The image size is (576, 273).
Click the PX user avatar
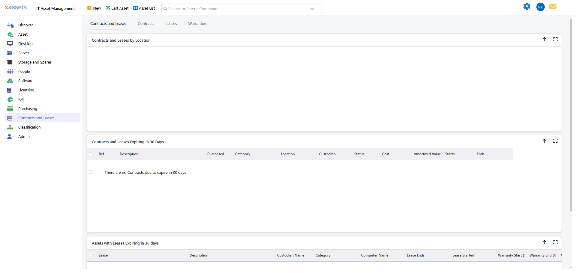540,7
